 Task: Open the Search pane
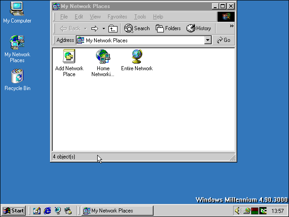coord(137,28)
